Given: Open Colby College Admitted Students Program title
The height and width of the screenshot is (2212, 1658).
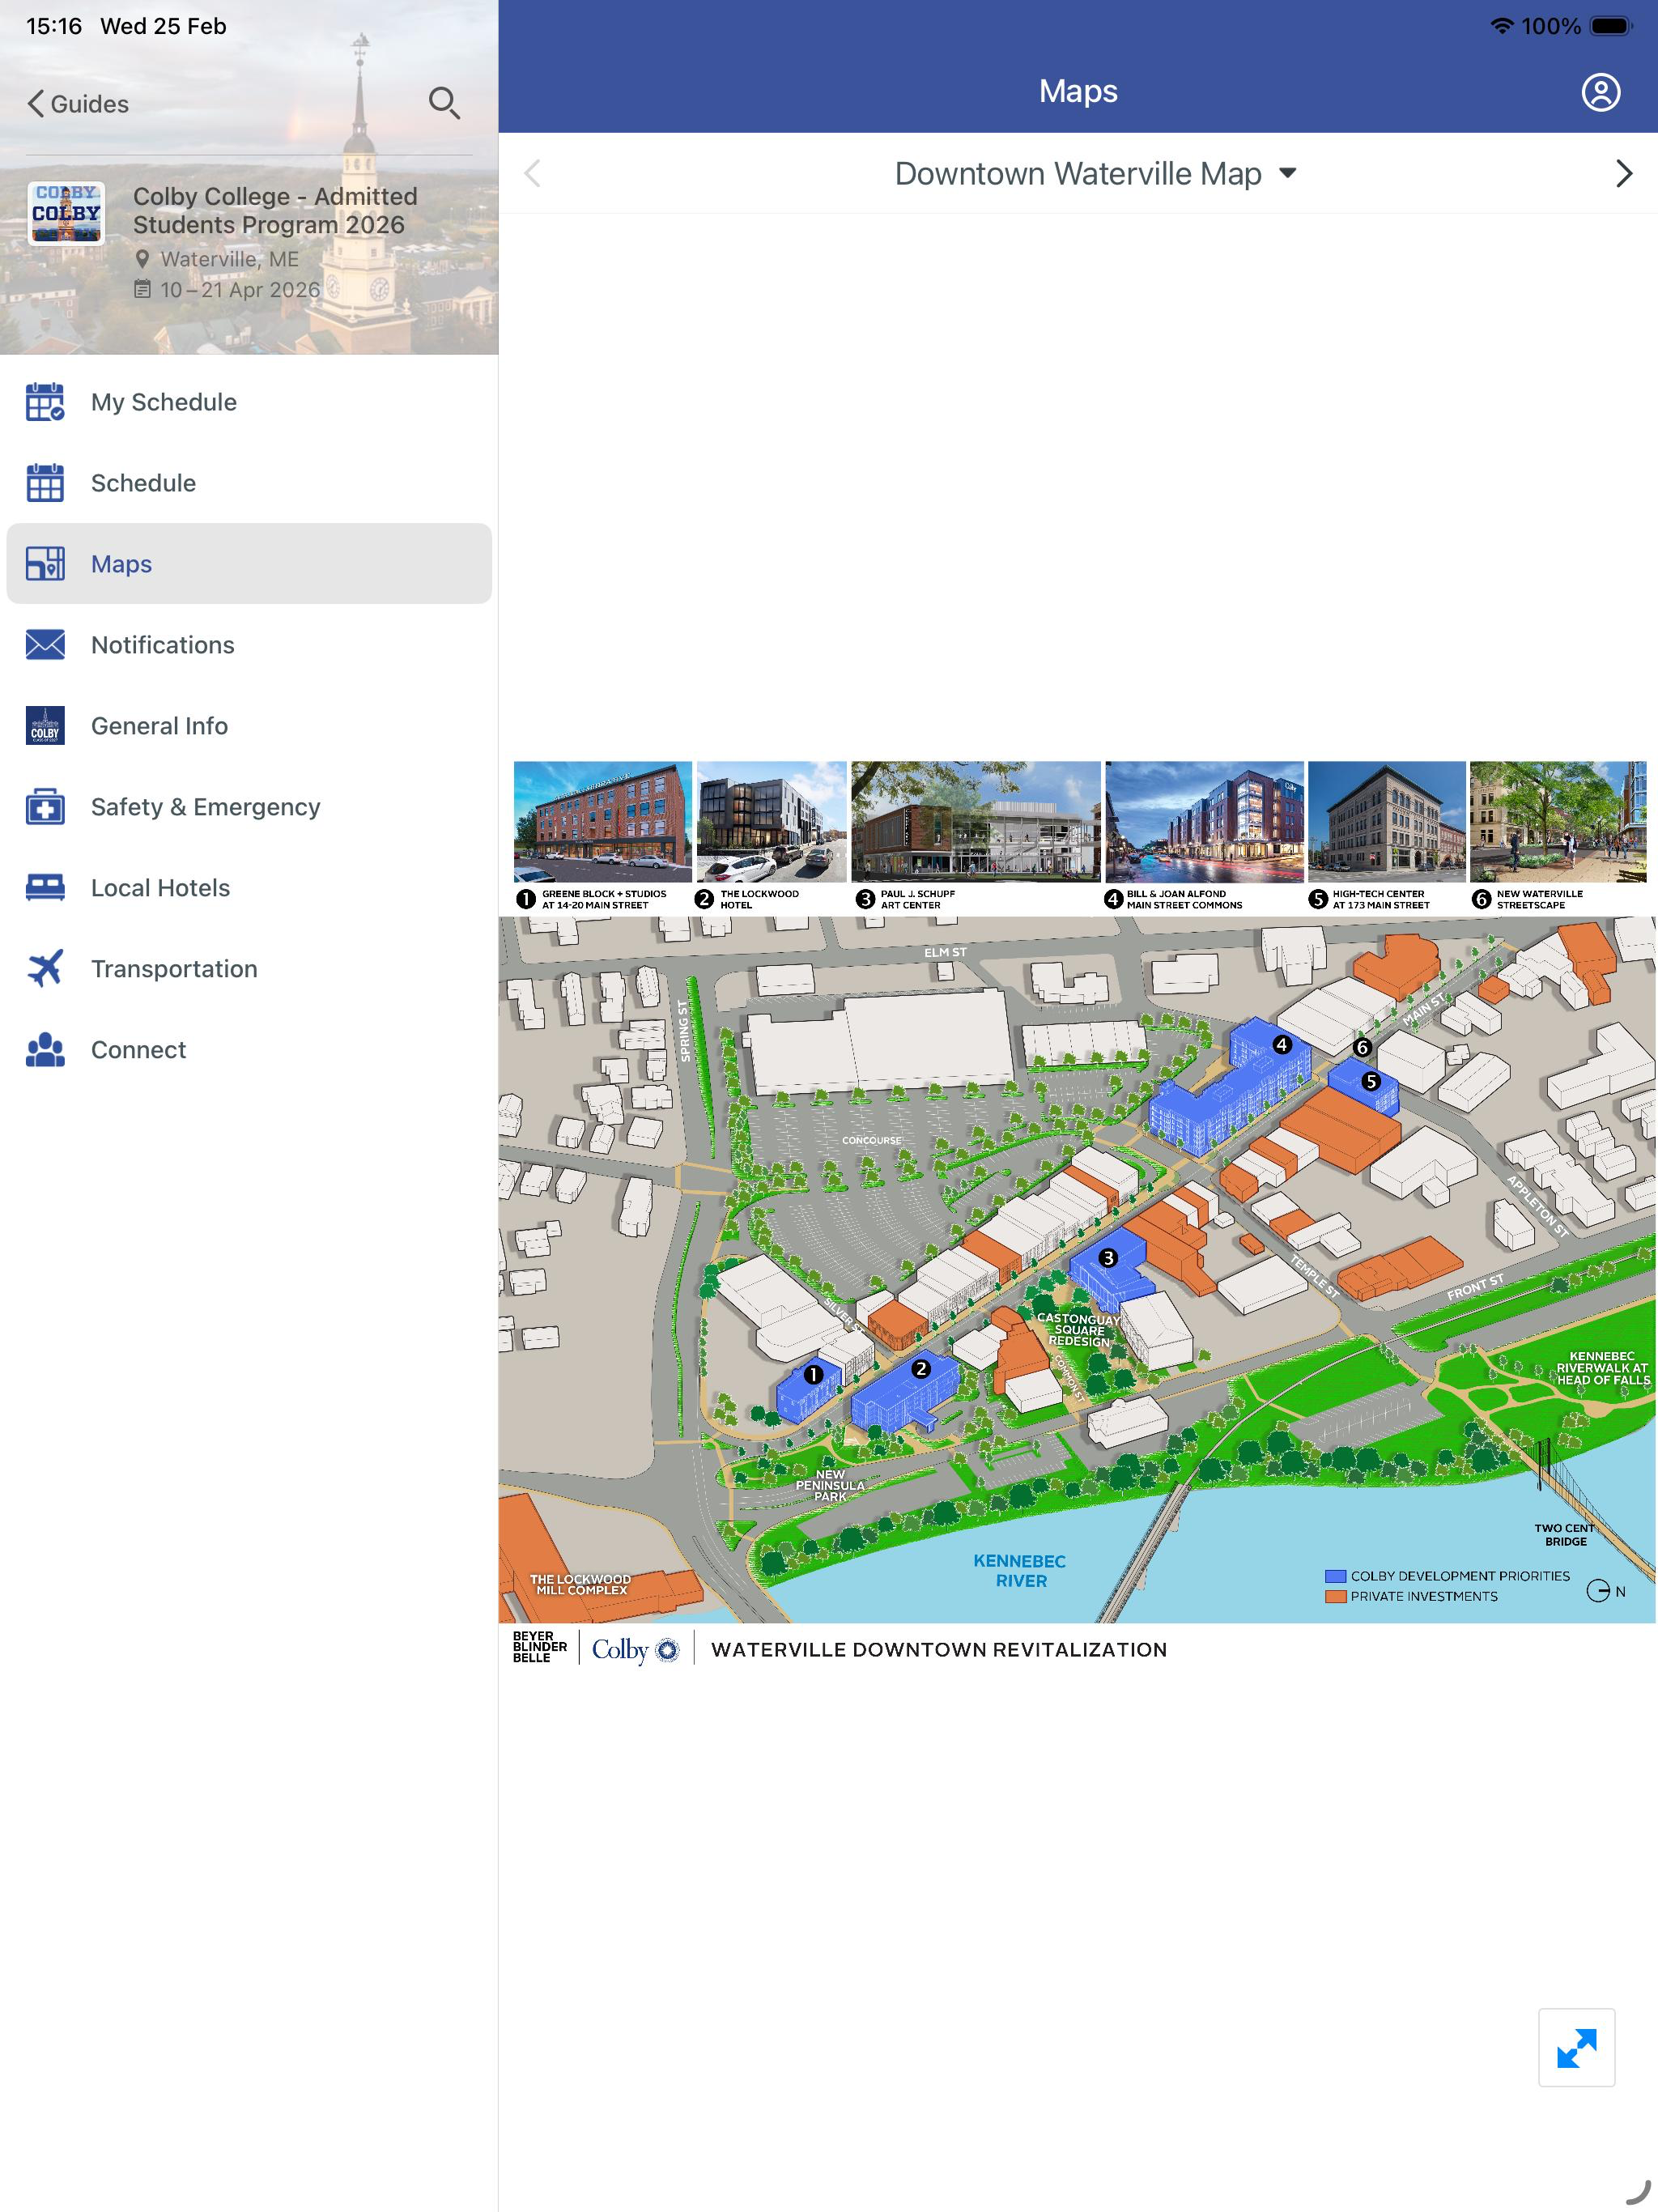Looking at the screenshot, I should pyautogui.click(x=275, y=211).
